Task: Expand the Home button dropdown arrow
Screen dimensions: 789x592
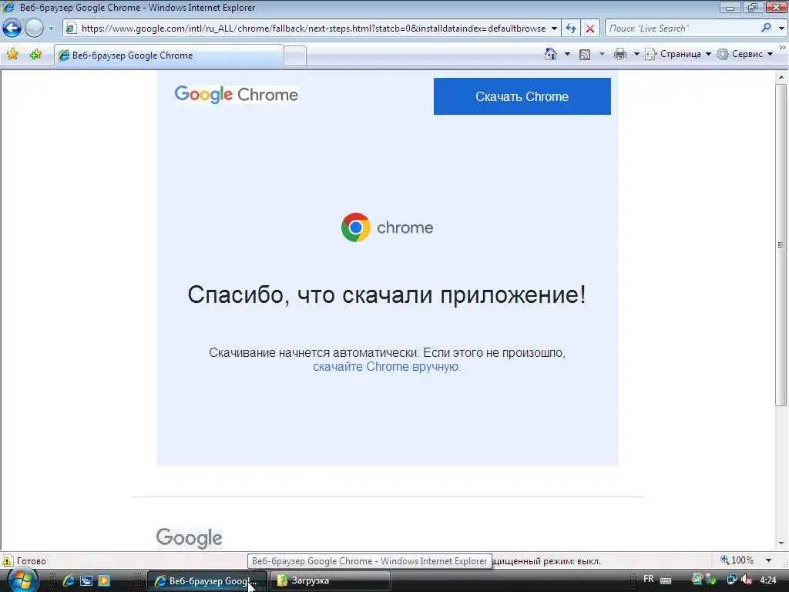Action: (x=567, y=54)
